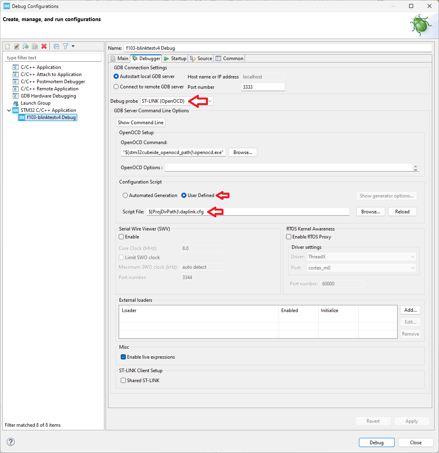Click the OpenOCD Options spinner control
Image resolution: width=439 pixels, height=453 pixels.
point(415,167)
